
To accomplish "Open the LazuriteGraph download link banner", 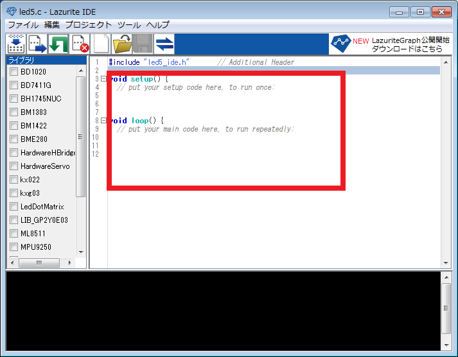I will (391, 44).
